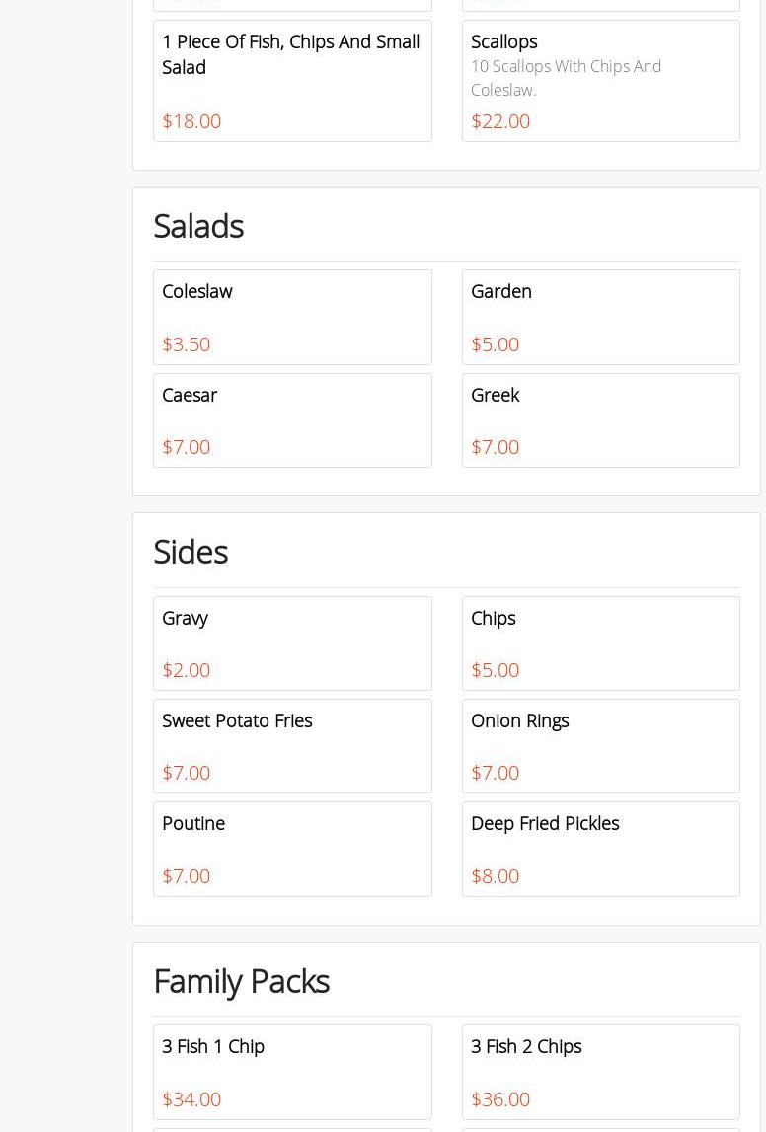Select the Chips side item

click(x=600, y=642)
